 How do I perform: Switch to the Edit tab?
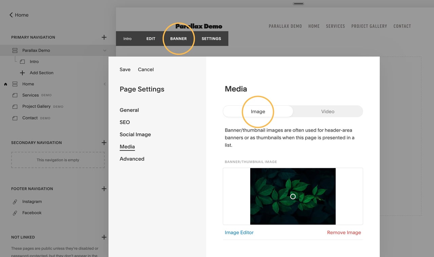click(x=151, y=38)
